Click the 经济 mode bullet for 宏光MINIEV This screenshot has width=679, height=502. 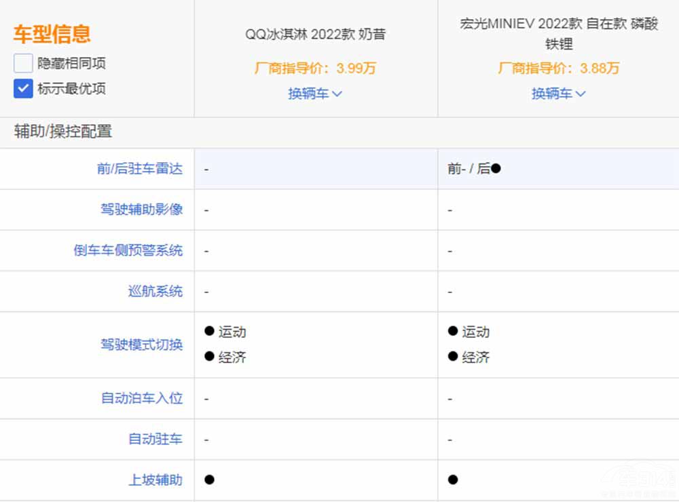coord(453,357)
